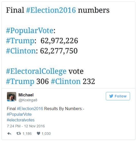Click #Election2016 in the large heading

[x=51, y=10]
